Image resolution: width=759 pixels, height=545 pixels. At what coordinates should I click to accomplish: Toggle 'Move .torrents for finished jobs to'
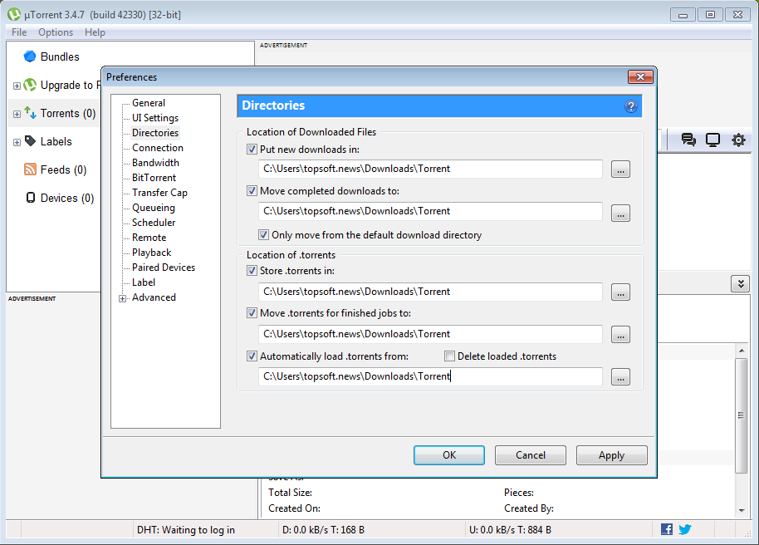point(252,313)
